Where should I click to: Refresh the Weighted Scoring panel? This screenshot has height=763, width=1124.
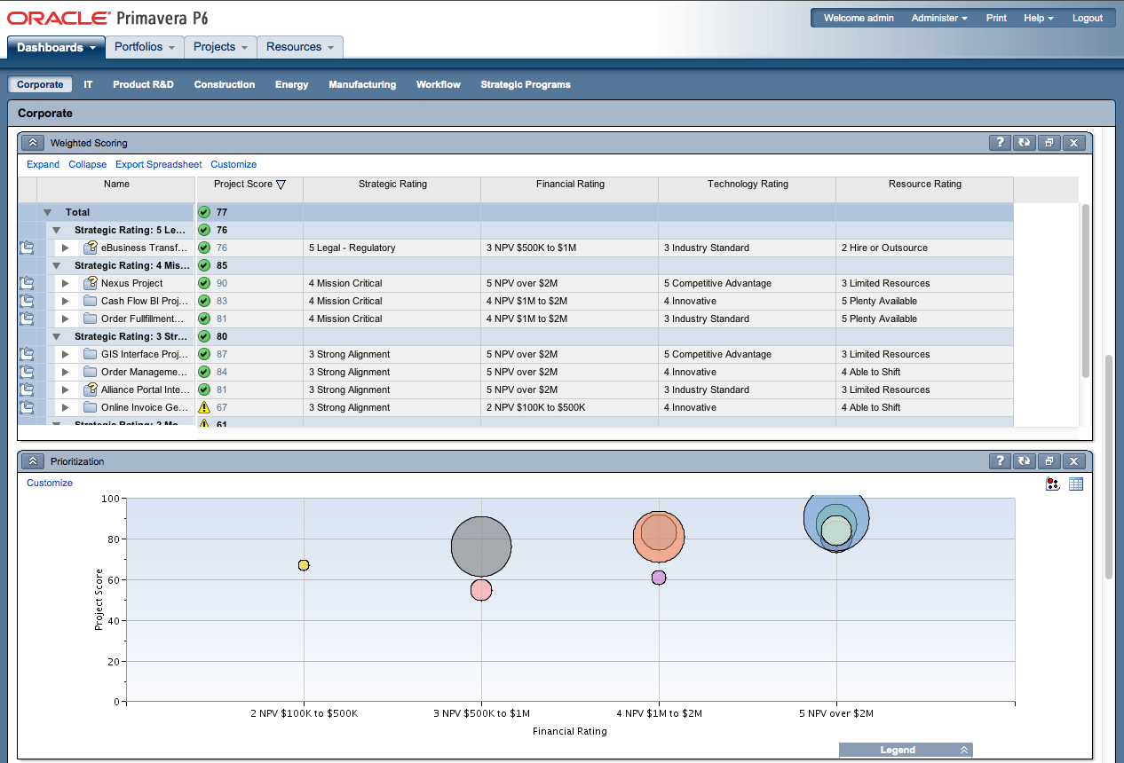[1025, 143]
